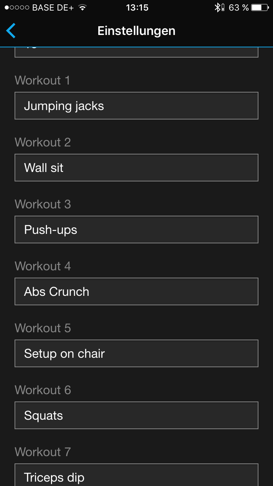The width and height of the screenshot is (273, 486).
Task: Tap the Wi-Fi status icon
Action: click(83, 8)
